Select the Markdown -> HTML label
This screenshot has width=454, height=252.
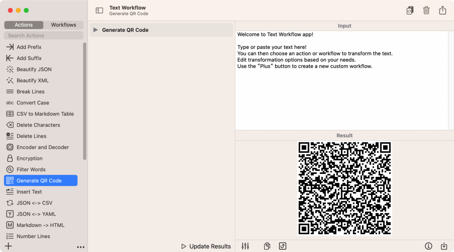[x=40, y=225]
